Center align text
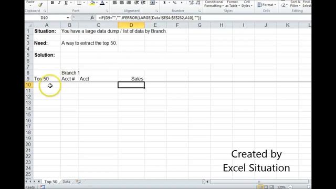336x189 pixels. pos(122,3)
